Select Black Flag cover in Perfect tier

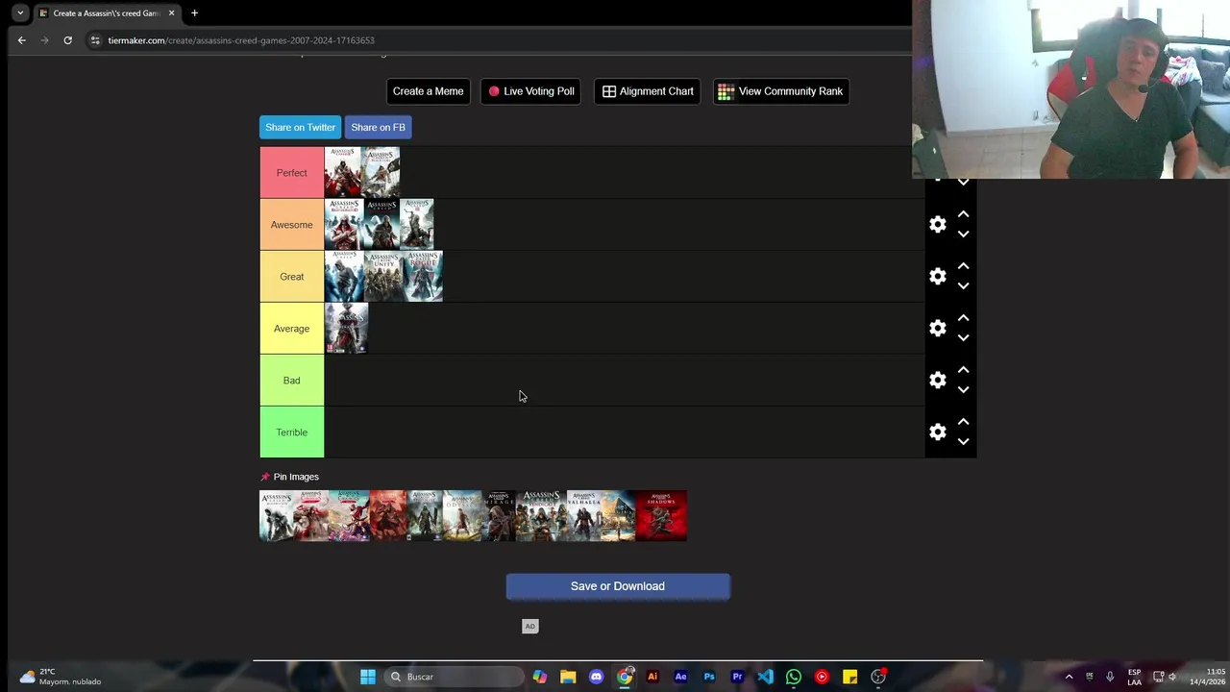click(381, 173)
